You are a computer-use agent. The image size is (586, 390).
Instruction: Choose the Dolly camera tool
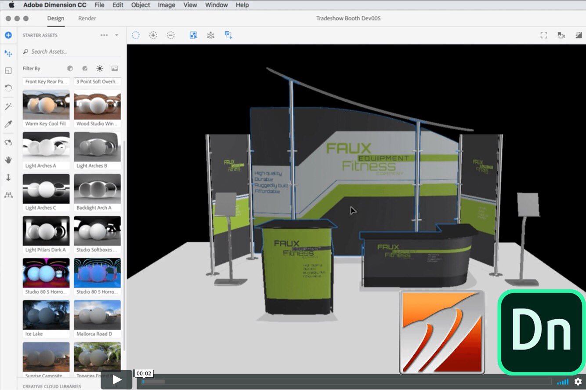click(x=8, y=178)
